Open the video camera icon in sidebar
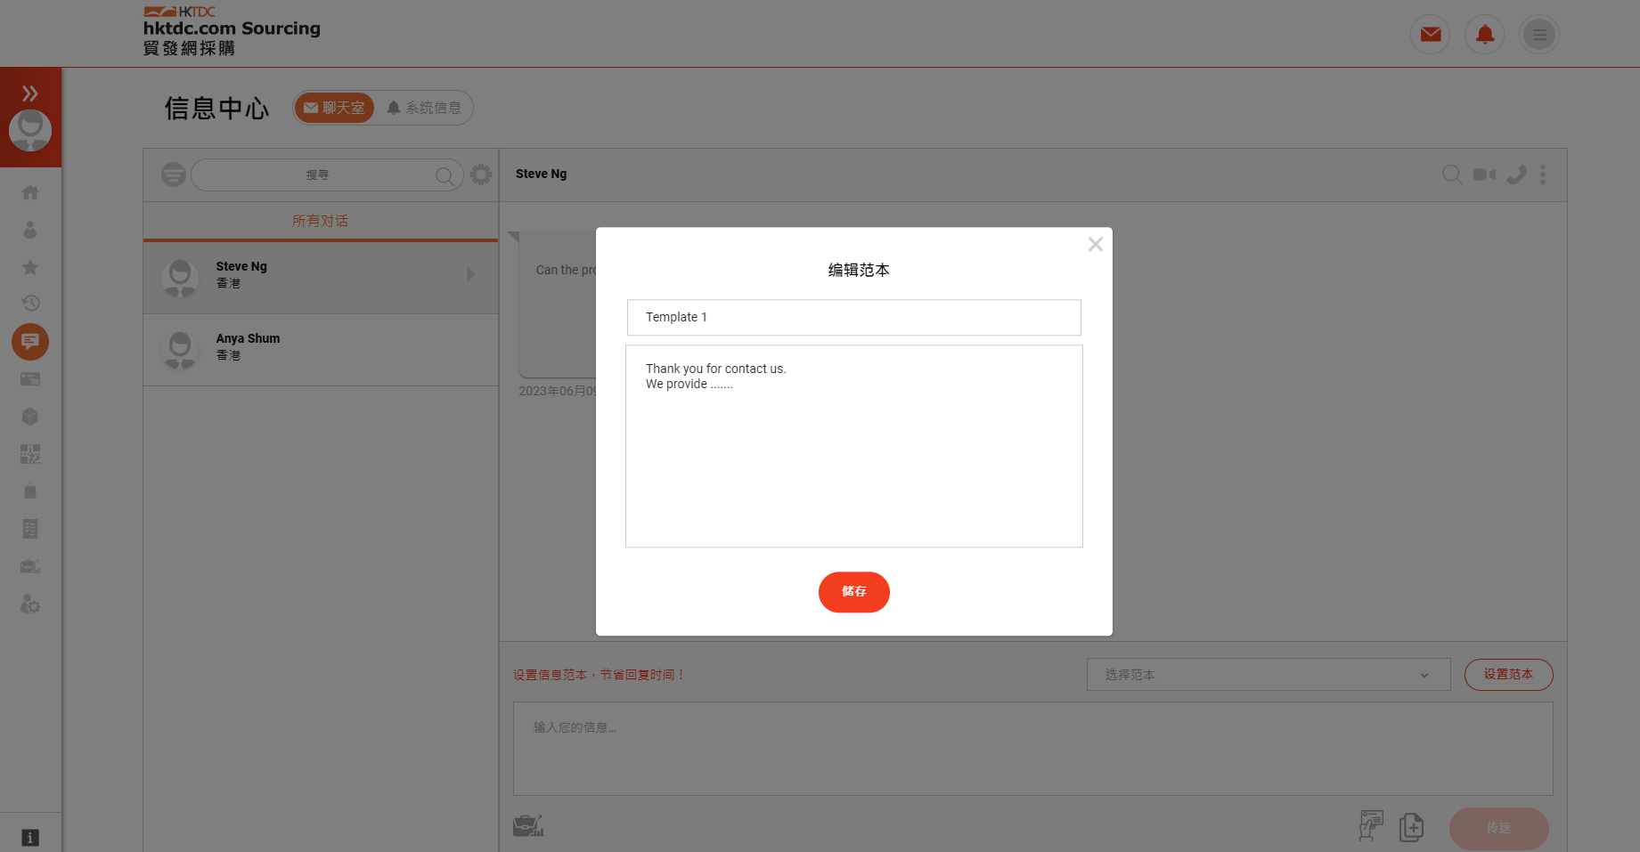This screenshot has height=852, width=1640. (30, 566)
